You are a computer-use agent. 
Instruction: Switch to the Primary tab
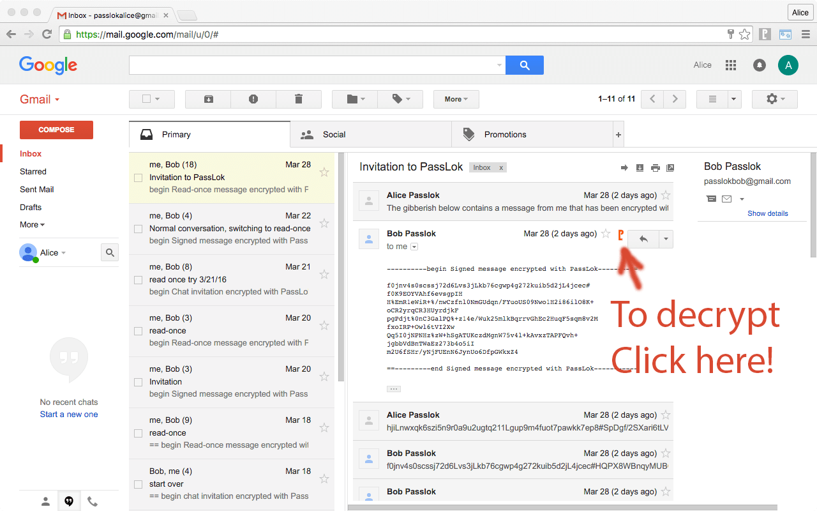click(209, 135)
